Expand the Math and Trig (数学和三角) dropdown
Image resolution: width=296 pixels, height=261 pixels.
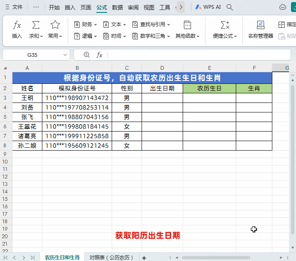coord(151,36)
